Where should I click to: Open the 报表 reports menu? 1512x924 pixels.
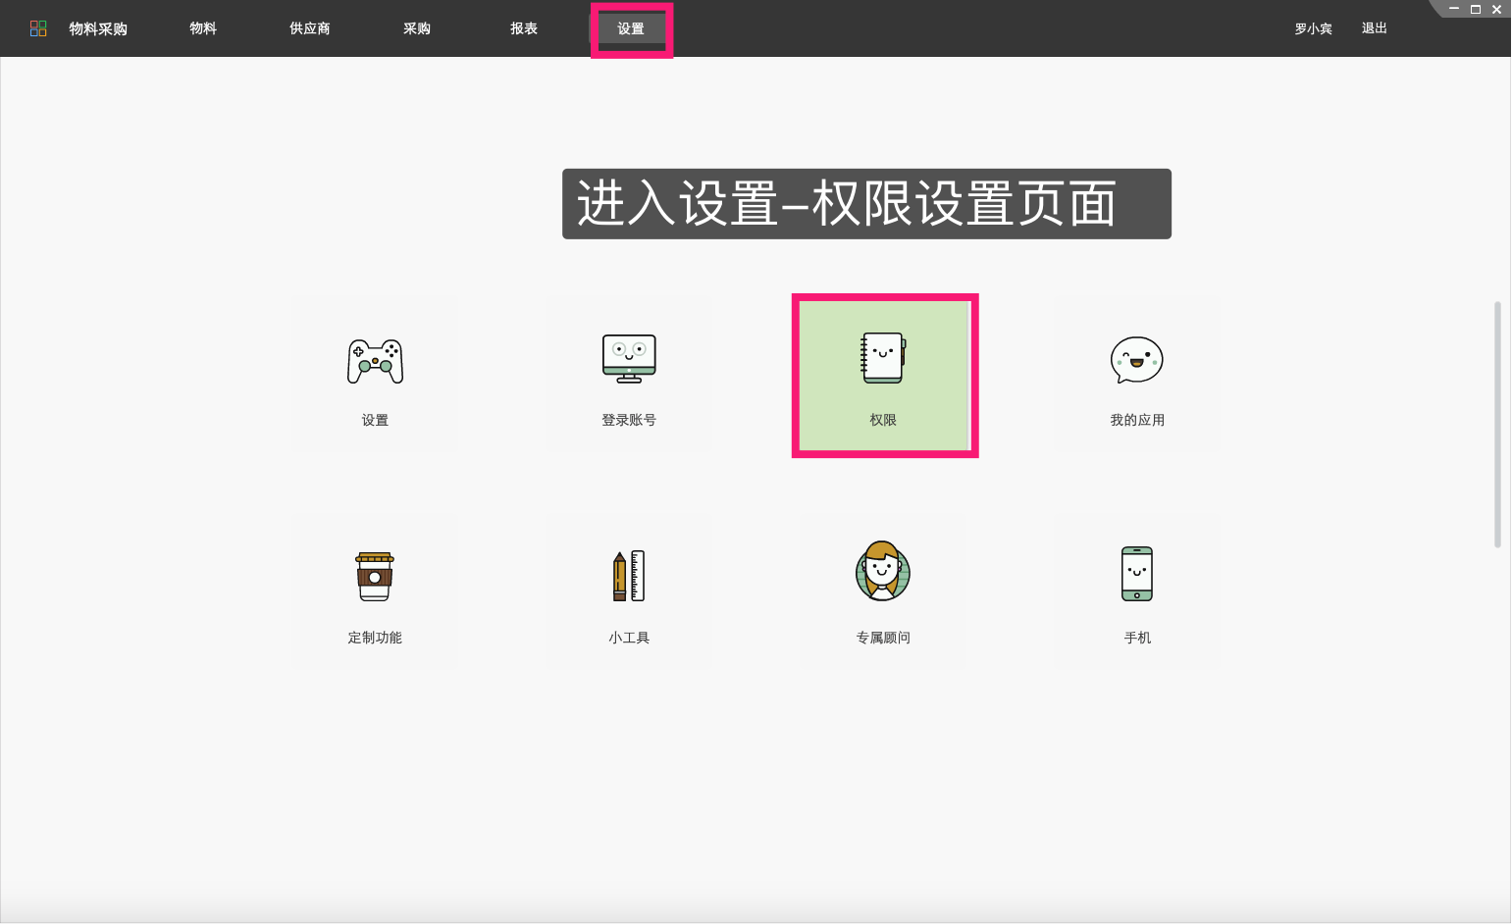pyautogui.click(x=523, y=28)
